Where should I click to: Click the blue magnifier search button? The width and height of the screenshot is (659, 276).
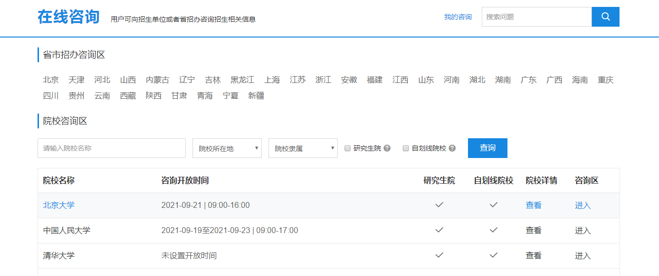pyautogui.click(x=605, y=17)
